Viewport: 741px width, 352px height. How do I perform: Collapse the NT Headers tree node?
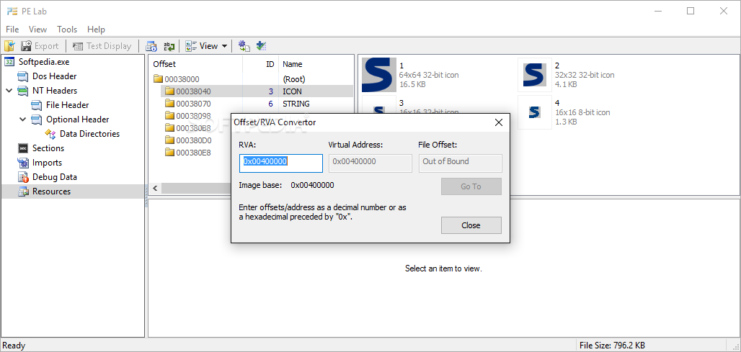(9, 91)
